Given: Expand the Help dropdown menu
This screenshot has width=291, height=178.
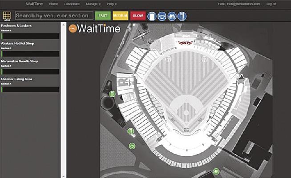Looking at the screenshot, I should pyautogui.click(x=112, y=4).
